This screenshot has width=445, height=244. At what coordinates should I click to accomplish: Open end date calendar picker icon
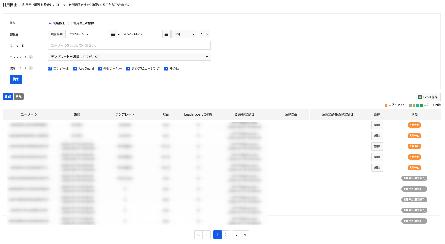coord(166,34)
